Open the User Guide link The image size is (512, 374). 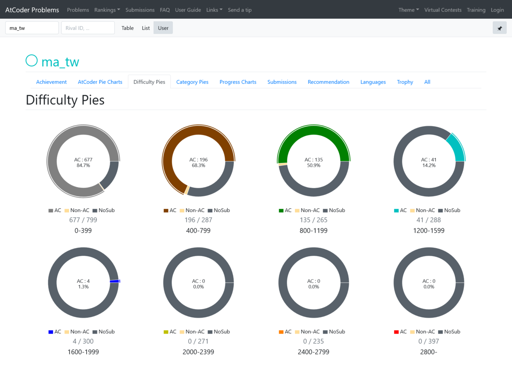coord(188,10)
